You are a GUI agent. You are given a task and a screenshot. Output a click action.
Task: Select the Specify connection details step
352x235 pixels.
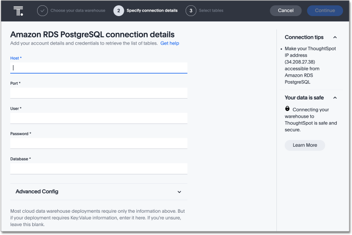[152, 11]
